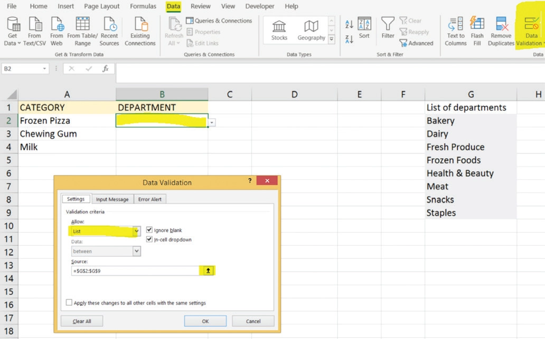
Task: Open Get Data menu
Action: (12, 32)
